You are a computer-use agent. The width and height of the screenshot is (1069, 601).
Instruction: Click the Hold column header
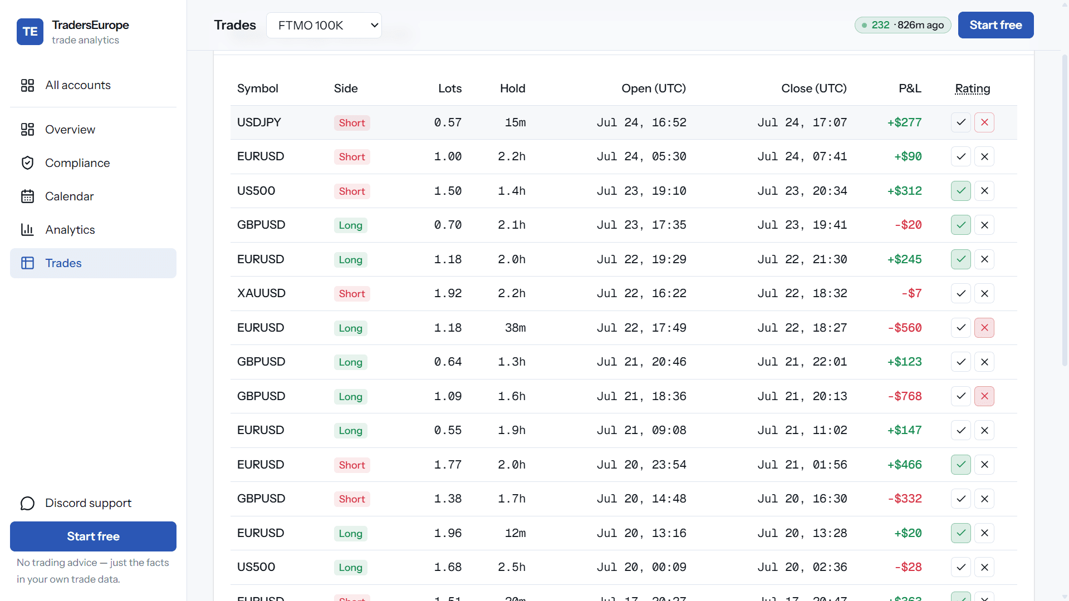512,88
